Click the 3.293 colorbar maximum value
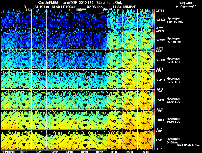The width and height of the screenshot is (202, 153). (159, 111)
